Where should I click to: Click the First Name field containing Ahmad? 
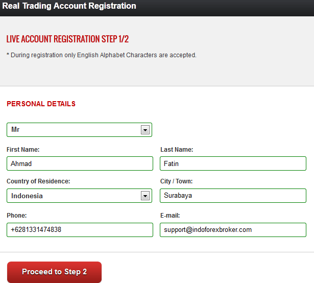tap(80, 163)
